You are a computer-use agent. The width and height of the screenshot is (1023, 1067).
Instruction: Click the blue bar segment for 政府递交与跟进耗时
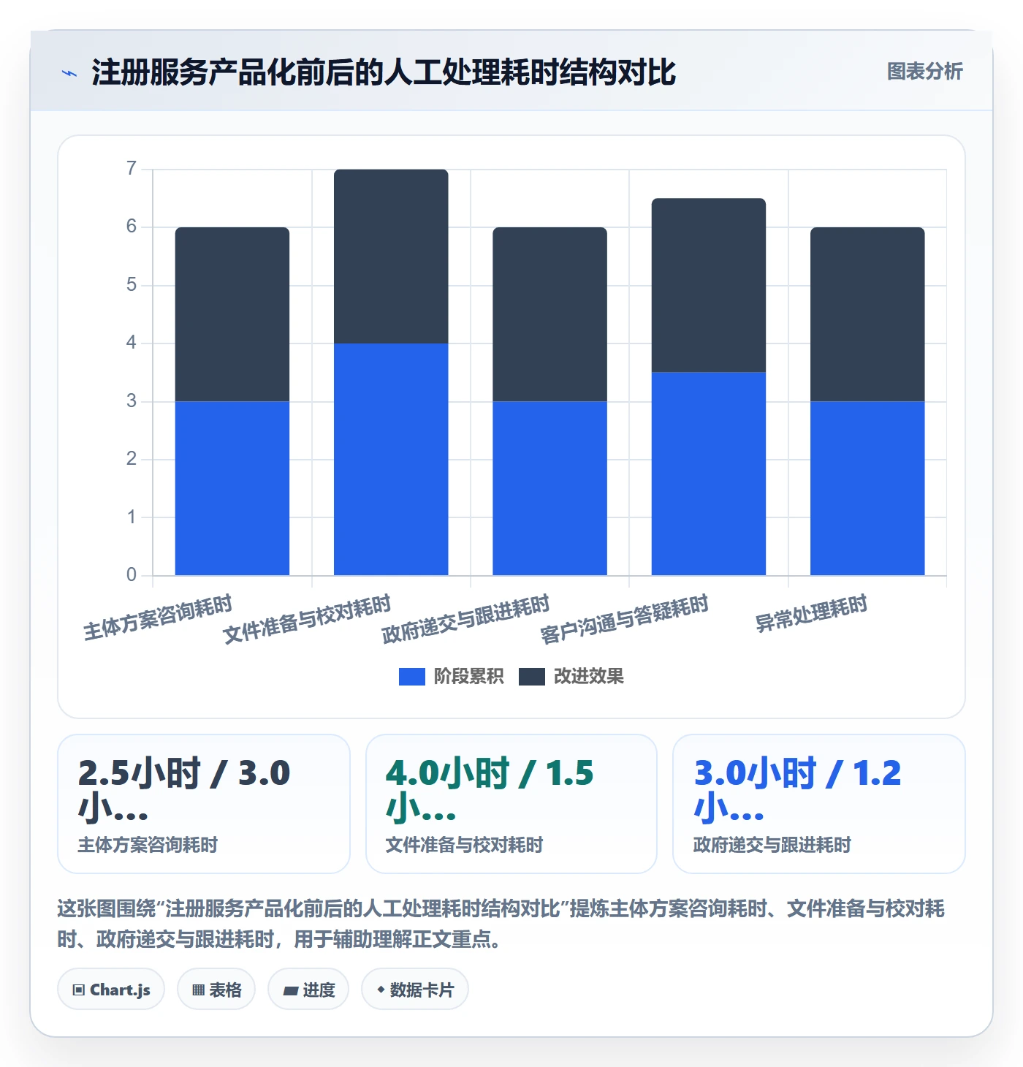click(x=549, y=488)
